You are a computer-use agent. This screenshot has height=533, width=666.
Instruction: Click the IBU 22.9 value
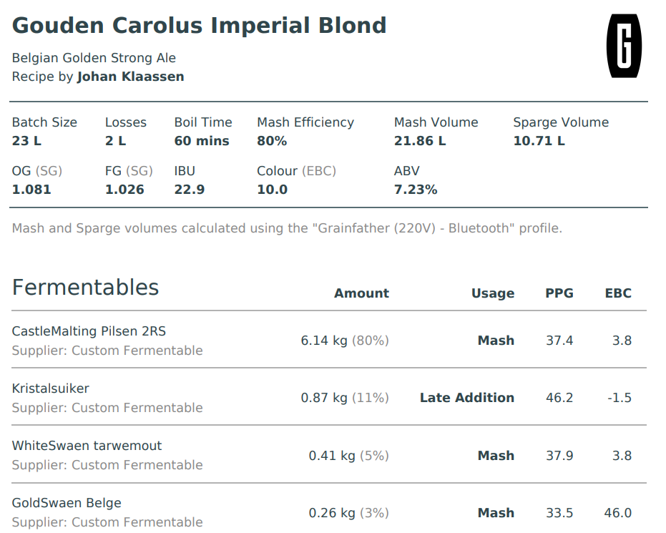click(x=190, y=190)
